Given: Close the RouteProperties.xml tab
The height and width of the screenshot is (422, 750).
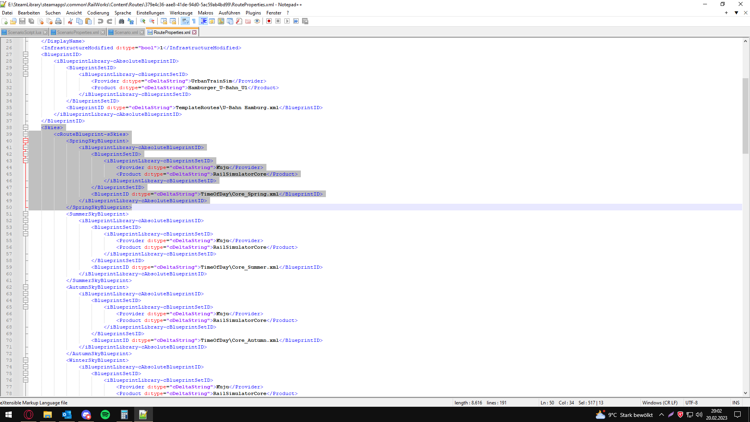Looking at the screenshot, I should coord(194,32).
